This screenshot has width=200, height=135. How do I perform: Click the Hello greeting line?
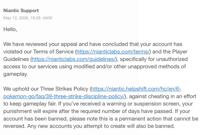[10, 29]
